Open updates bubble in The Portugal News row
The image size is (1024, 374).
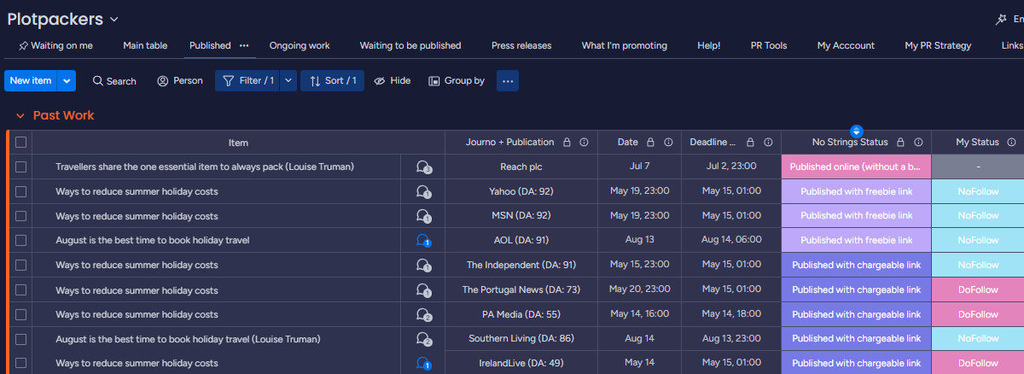pyautogui.click(x=422, y=290)
